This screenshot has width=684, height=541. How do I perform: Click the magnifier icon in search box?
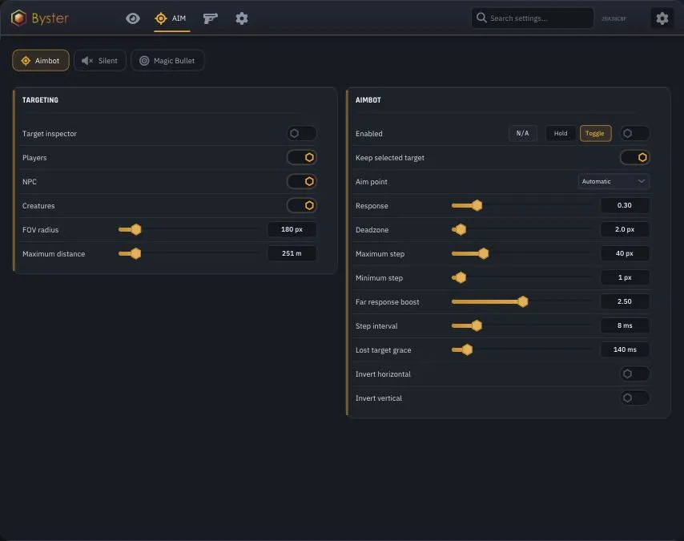tap(481, 18)
